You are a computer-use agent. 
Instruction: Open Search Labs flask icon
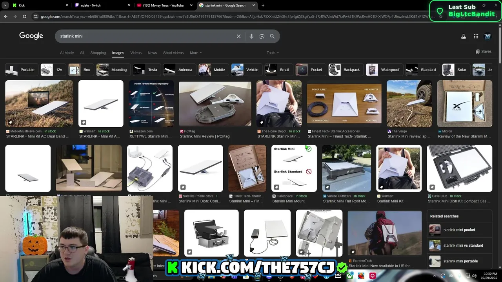463,36
